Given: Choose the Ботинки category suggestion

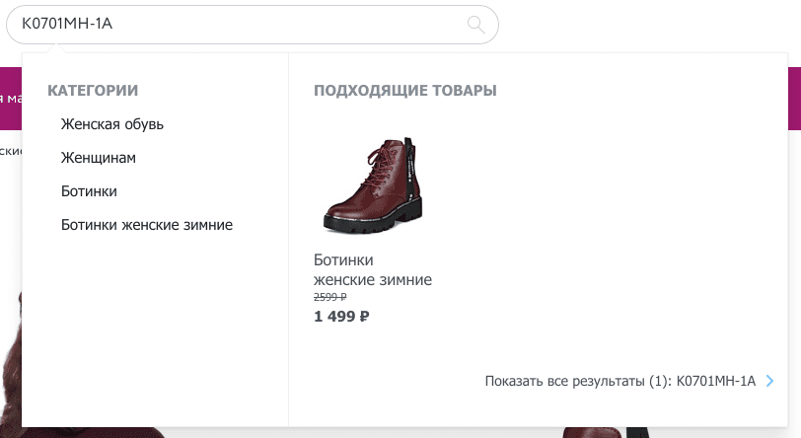Looking at the screenshot, I should click(89, 191).
